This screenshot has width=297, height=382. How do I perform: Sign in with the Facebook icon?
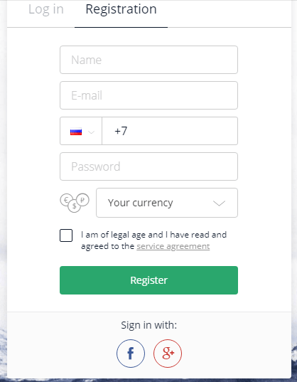click(131, 354)
